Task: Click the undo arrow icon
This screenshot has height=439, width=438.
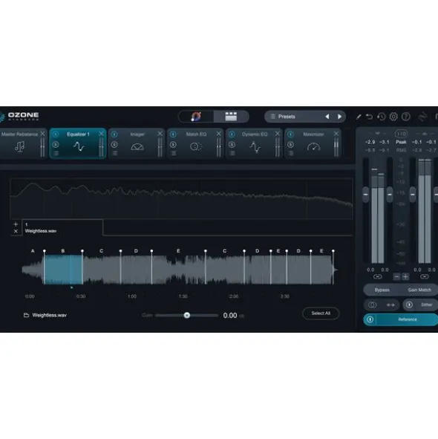Action: (370, 117)
